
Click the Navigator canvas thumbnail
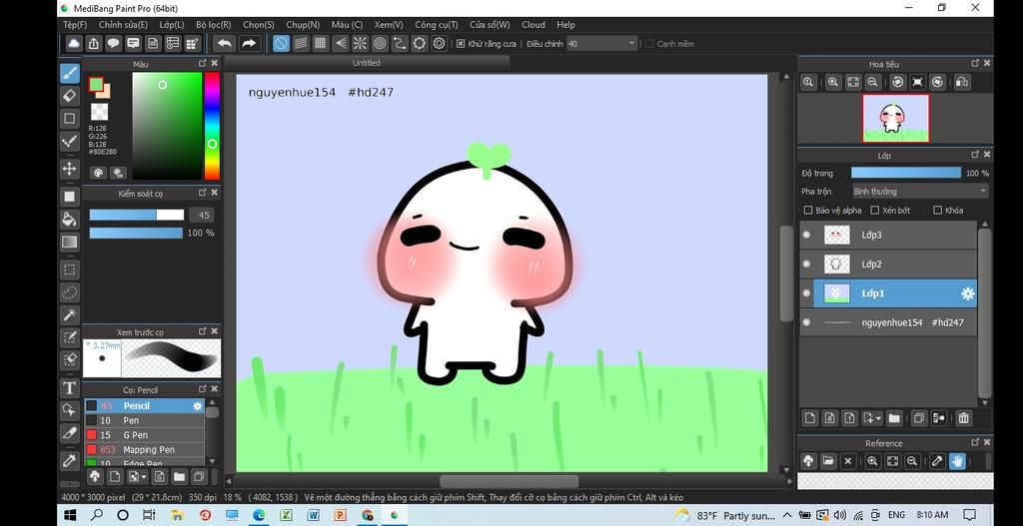pos(895,118)
